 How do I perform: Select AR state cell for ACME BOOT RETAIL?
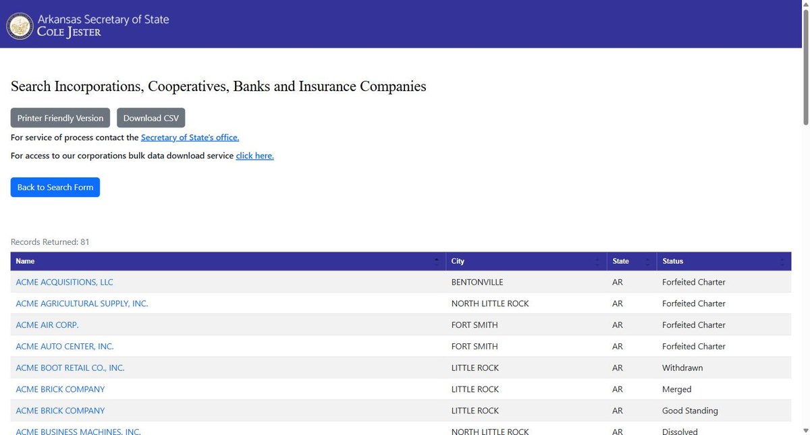tap(632, 368)
